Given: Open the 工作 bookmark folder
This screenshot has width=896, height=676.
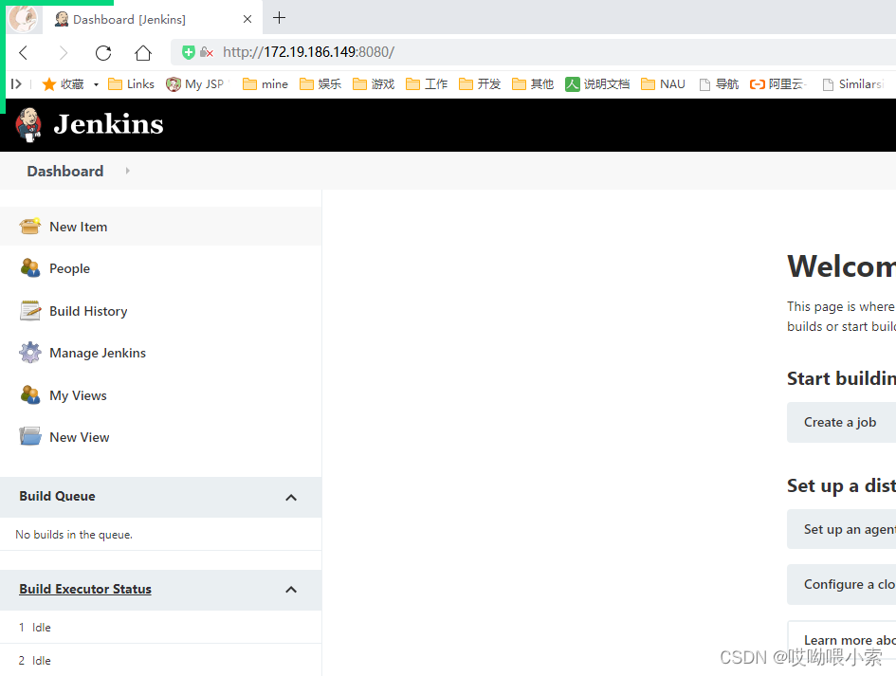Looking at the screenshot, I should point(427,84).
